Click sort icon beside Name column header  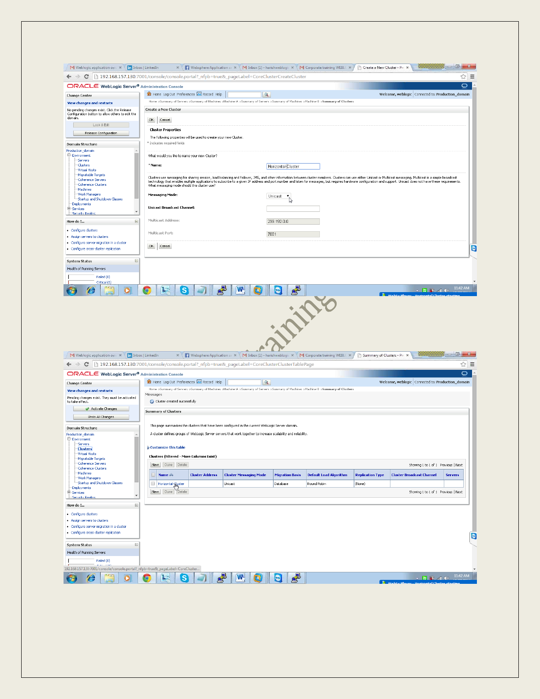(171, 475)
